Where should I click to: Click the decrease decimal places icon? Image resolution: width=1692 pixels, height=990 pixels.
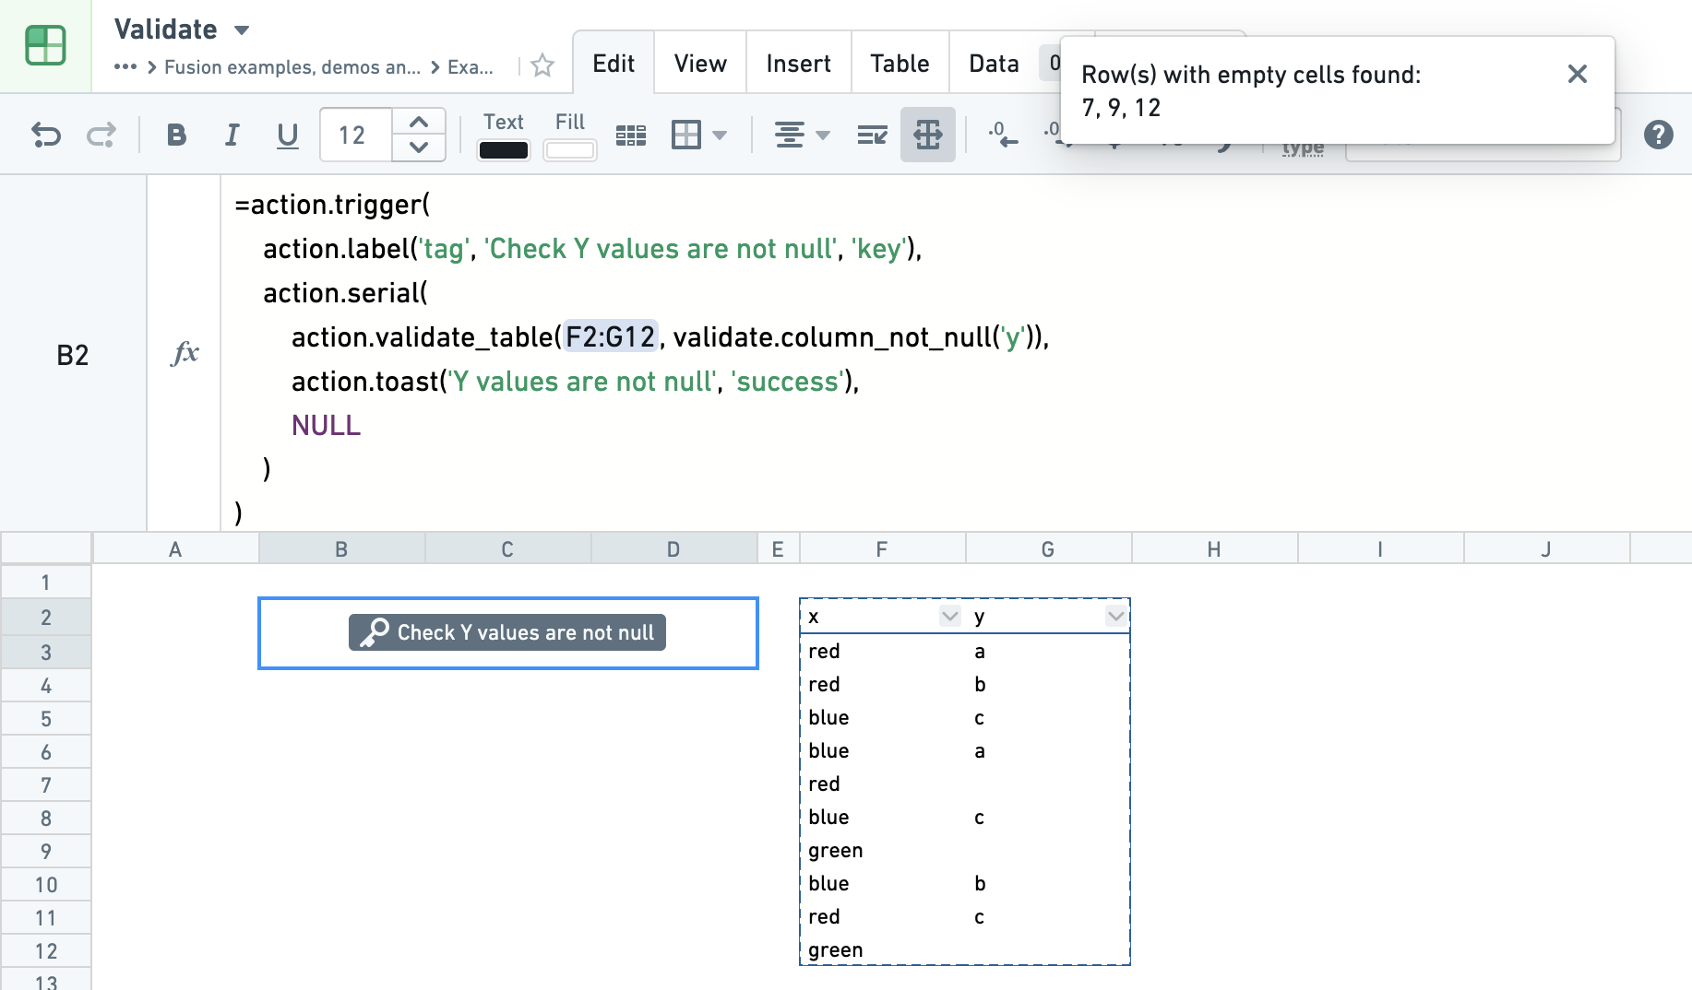(x=1002, y=135)
